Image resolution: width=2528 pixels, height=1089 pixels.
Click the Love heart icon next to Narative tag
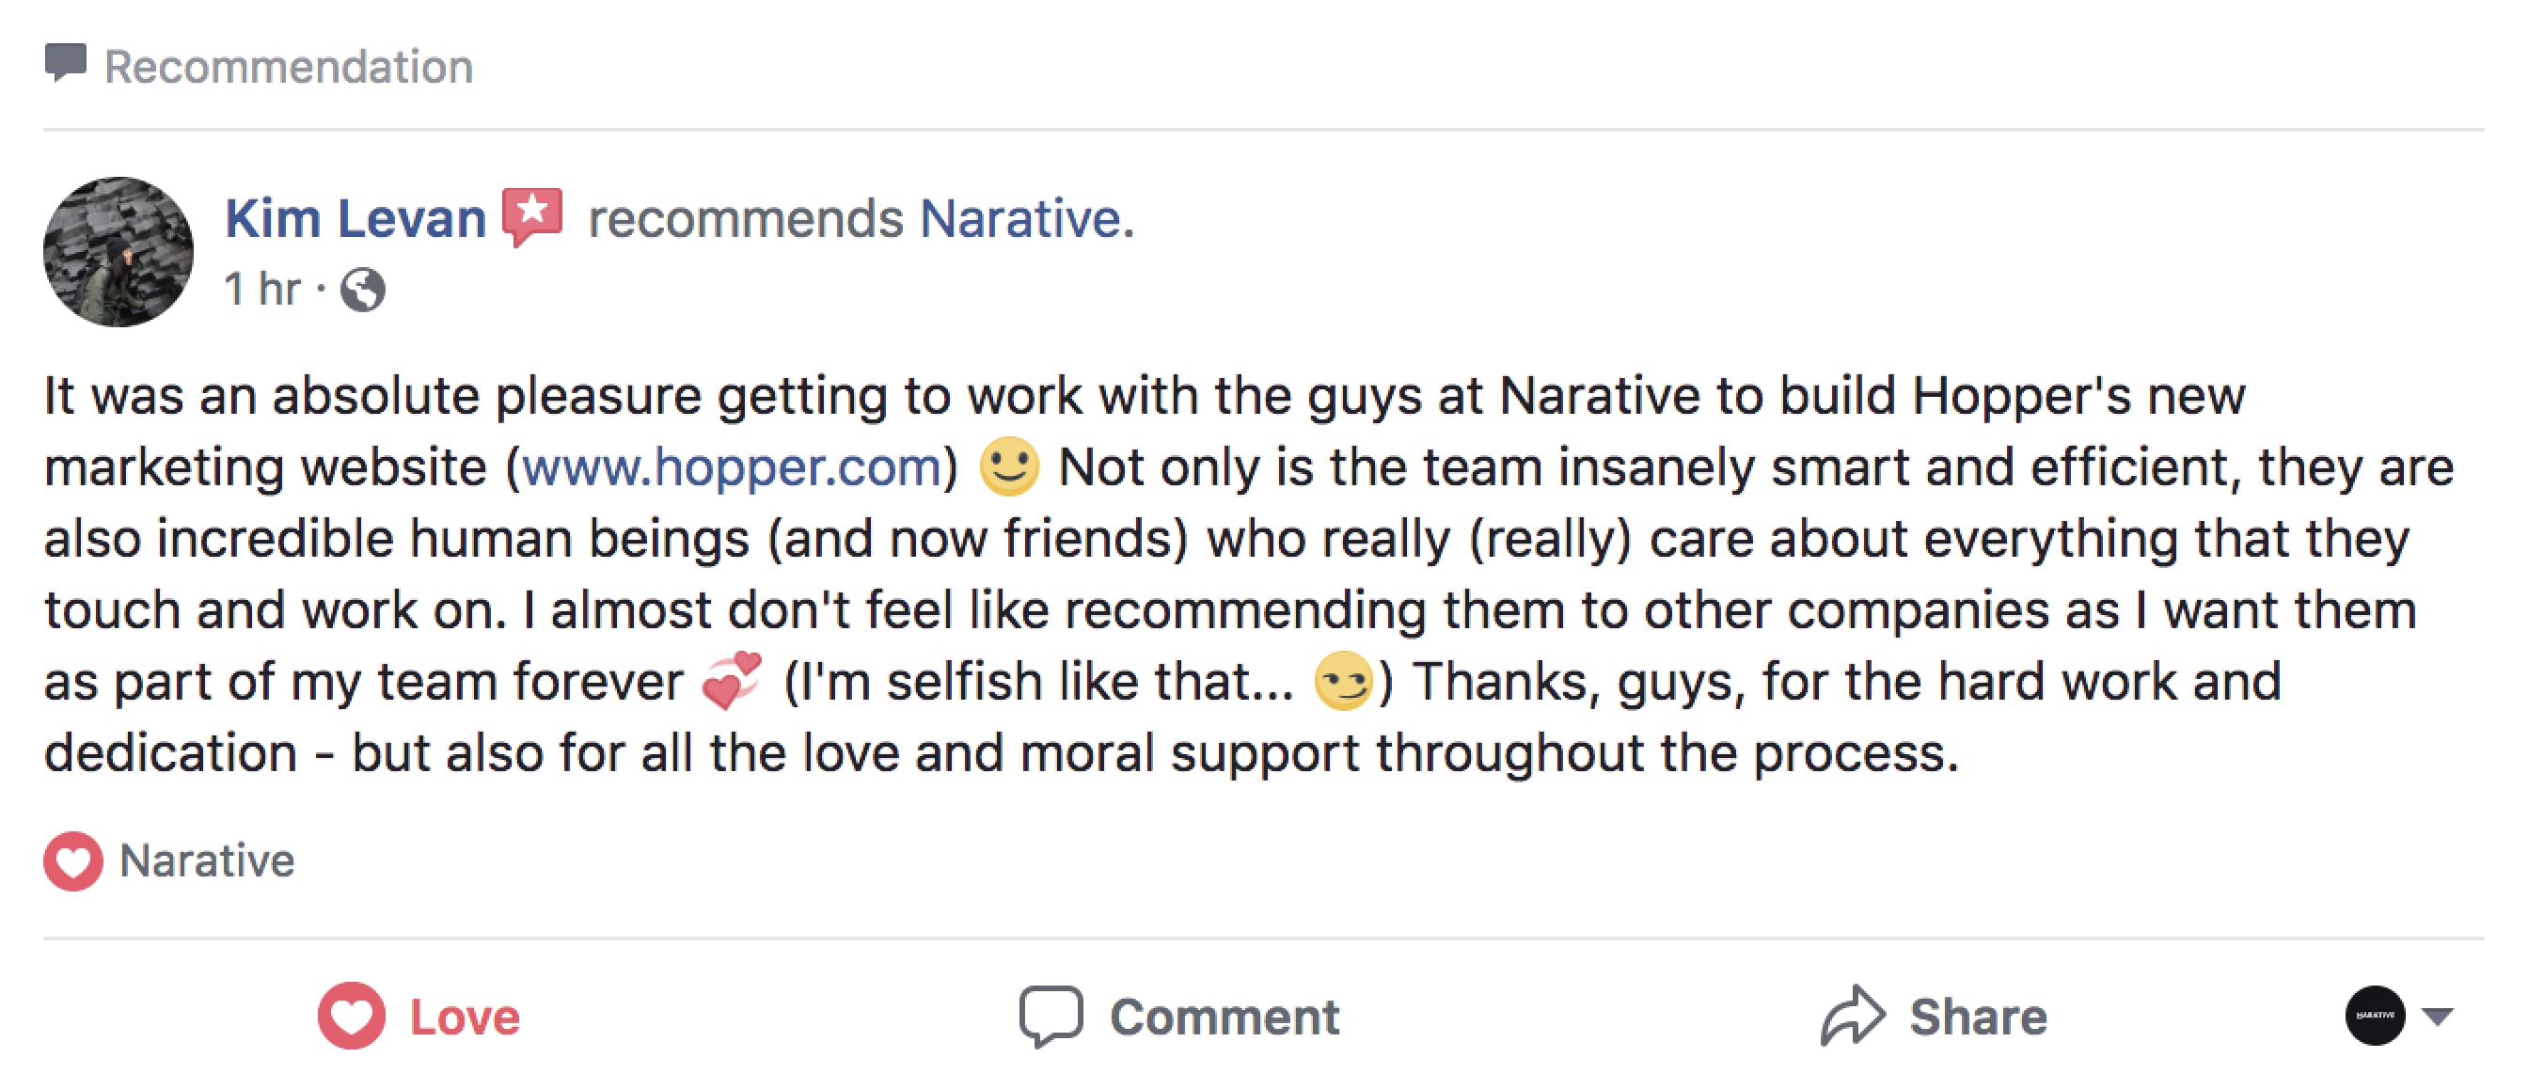coord(71,861)
